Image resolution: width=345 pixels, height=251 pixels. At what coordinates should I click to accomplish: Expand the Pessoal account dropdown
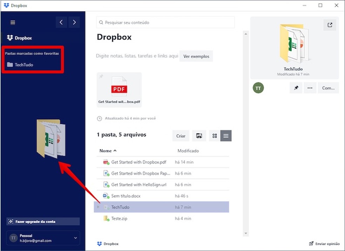click(74, 238)
